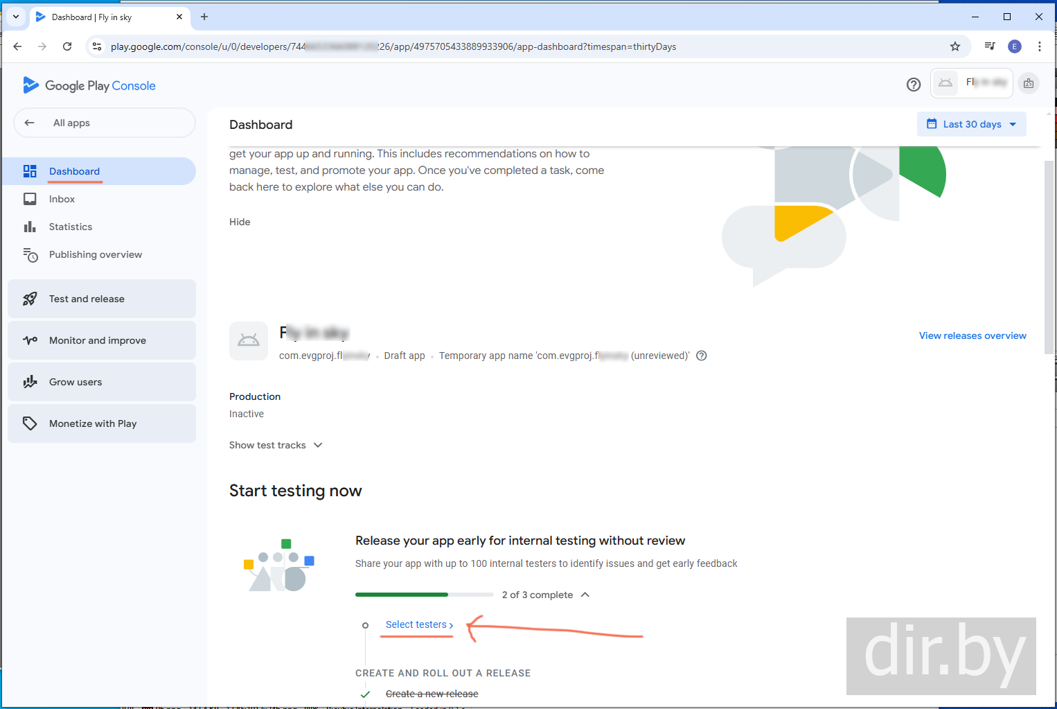Open the tab search dropdown arrow
The width and height of the screenshot is (1057, 709).
pyautogui.click(x=16, y=17)
